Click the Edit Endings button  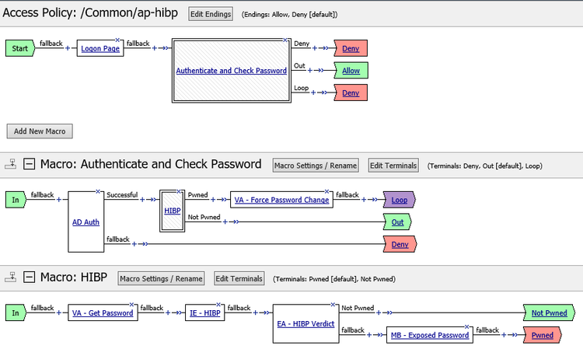pos(211,14)
